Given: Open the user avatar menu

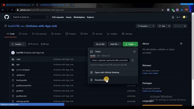Looking at the screenshot, I should point(185,17).
